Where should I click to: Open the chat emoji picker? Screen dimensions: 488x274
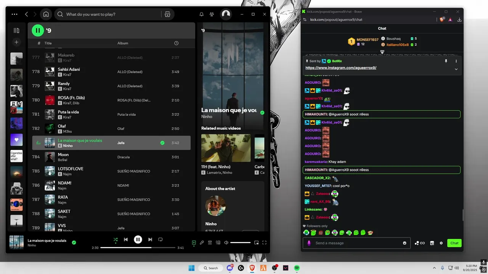click(405, 243)
